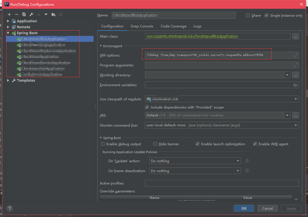Click the Remote category icon
The image size is (308, 217).
pyautogui.click(x=14, y=27)
